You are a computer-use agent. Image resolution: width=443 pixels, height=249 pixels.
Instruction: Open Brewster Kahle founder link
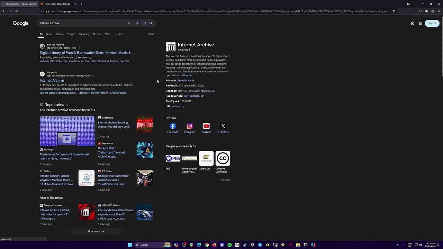(x=186, y=80)
